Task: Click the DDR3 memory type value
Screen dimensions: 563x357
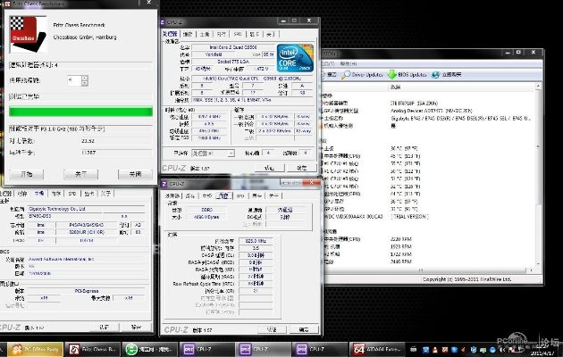Action: pyautogui.click(x=206, y=210)
